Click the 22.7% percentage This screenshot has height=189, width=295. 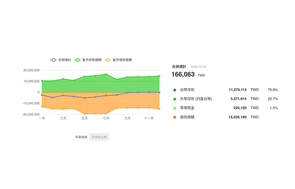[273, 99]
